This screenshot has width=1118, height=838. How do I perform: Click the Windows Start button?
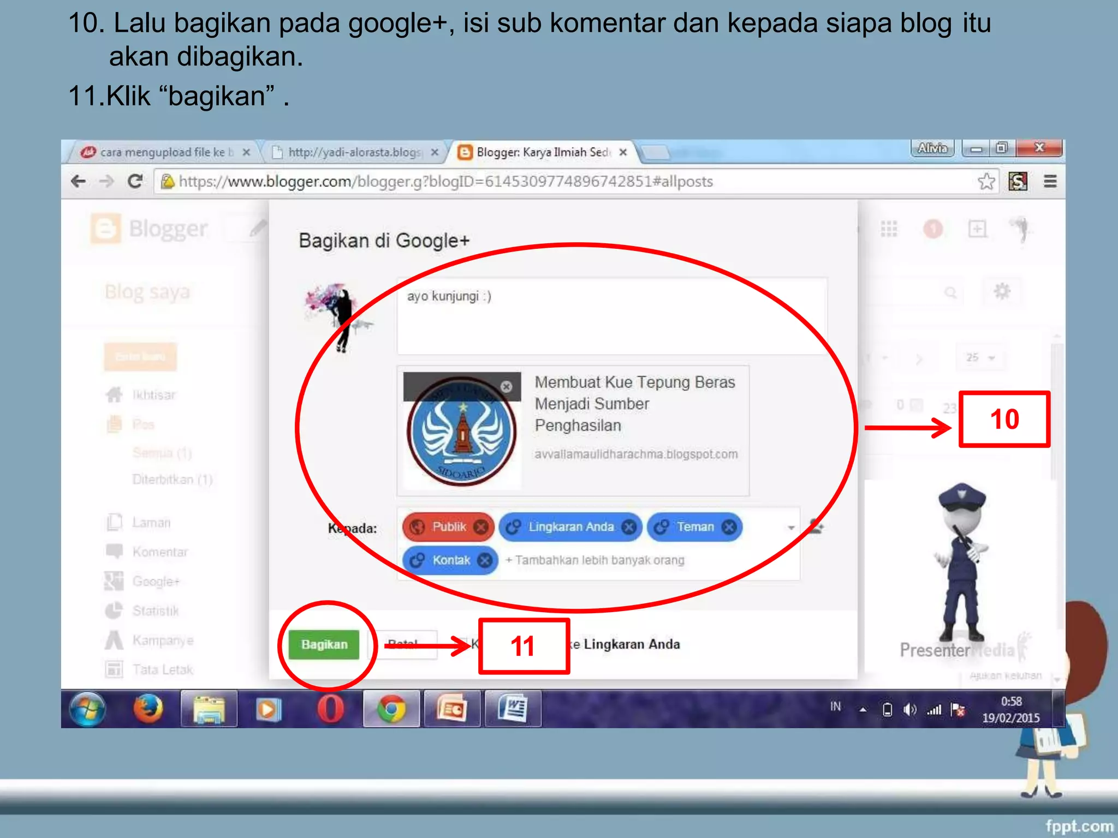click(87, 709)
